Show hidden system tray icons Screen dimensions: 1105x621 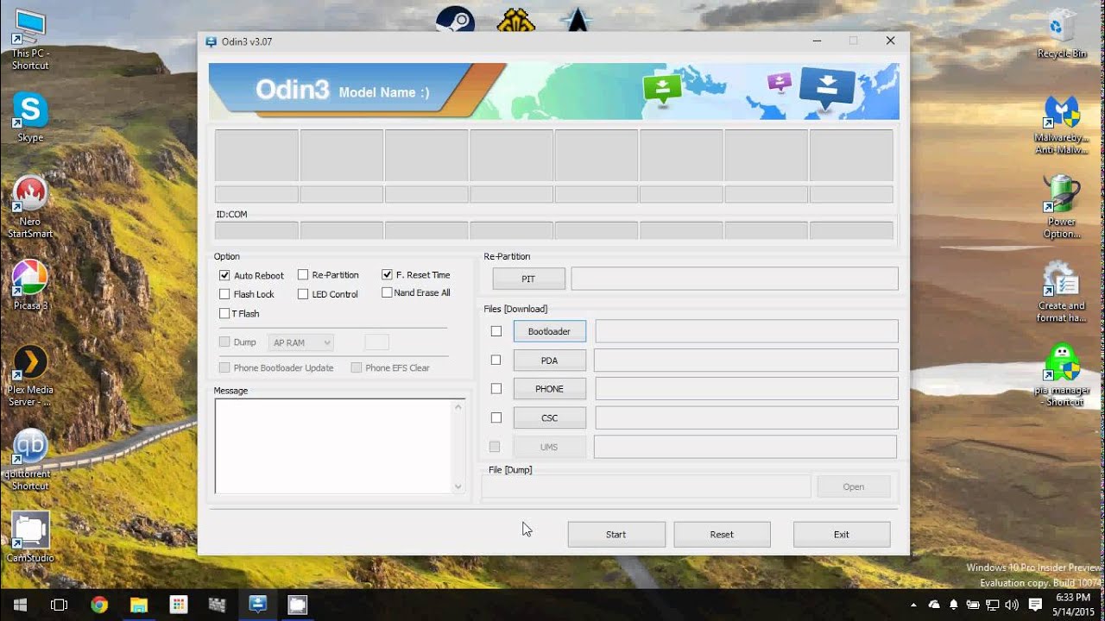click(x=913, y=605)
